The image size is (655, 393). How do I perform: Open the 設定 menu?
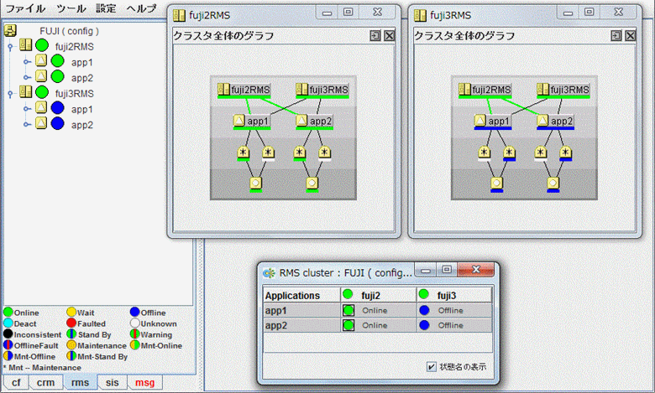[x=106, y=8]
